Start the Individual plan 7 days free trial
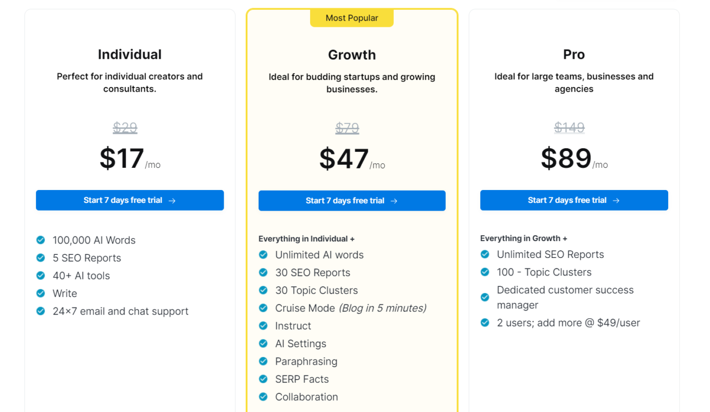The width and height of the screenshot is (710, 412). tap(130, 200)
